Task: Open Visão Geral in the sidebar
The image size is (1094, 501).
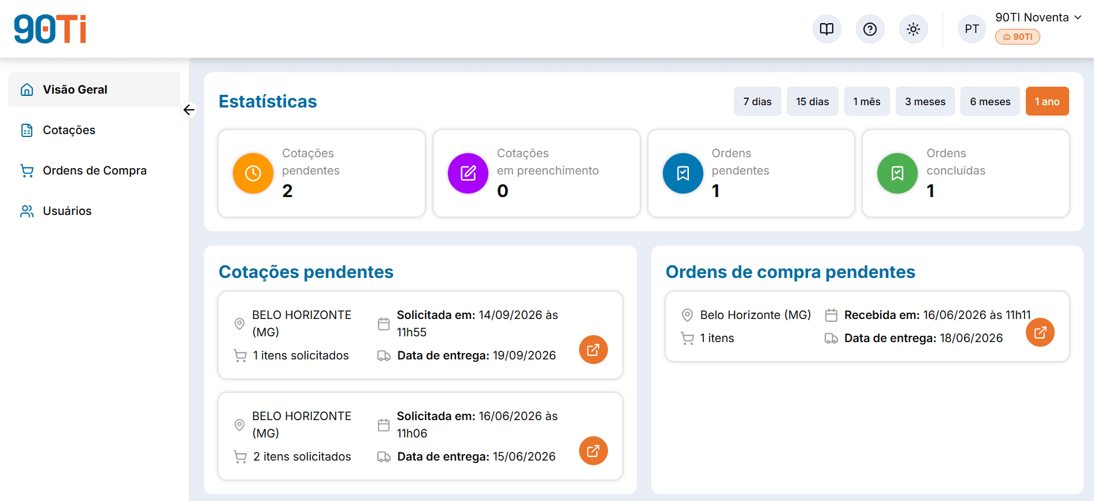Action: pos(94,90)
